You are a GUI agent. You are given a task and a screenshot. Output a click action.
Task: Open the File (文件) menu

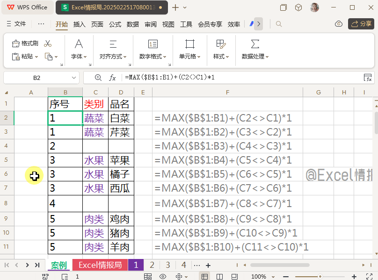pos(16,24)
